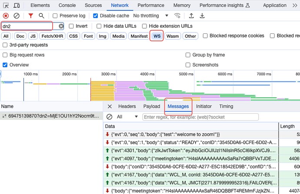Filter requests by Img type
300x194 pixels.
tap(103, 36)
